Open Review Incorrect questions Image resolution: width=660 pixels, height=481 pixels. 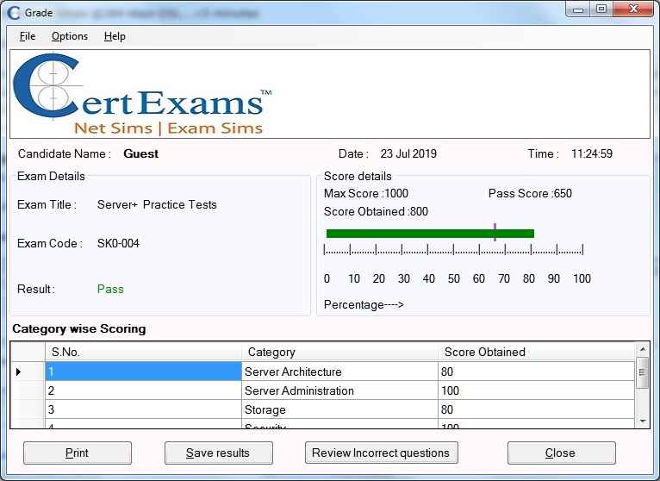(x=382, y=453)
